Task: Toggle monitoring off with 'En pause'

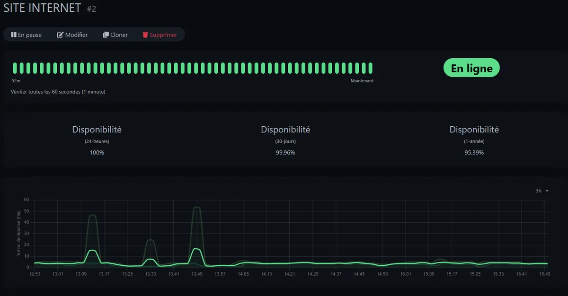Action: 27,35
